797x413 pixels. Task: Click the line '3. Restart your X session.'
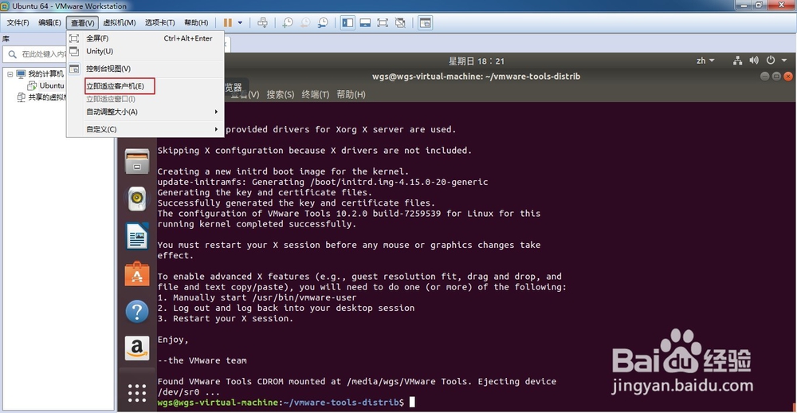click(226, 319)
